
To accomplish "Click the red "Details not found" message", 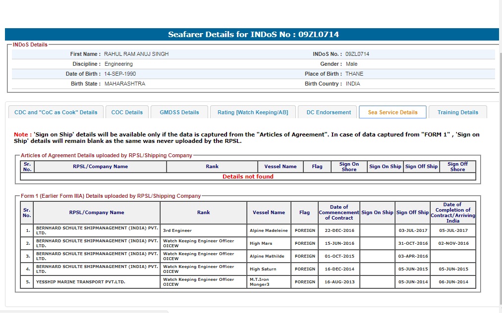I will (x=248, y=177).
